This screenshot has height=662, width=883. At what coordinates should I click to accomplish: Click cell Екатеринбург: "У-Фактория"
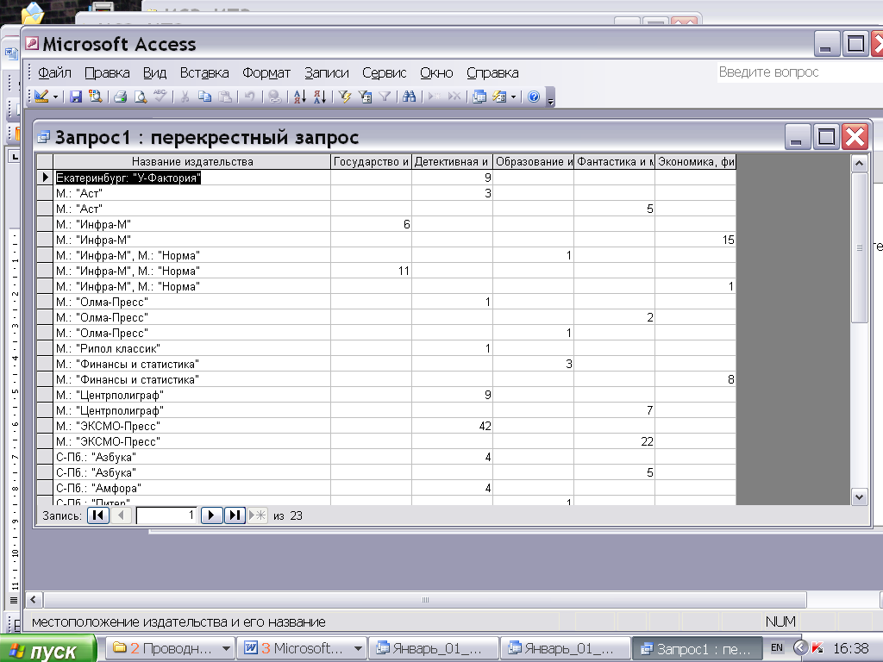(192, 178)
